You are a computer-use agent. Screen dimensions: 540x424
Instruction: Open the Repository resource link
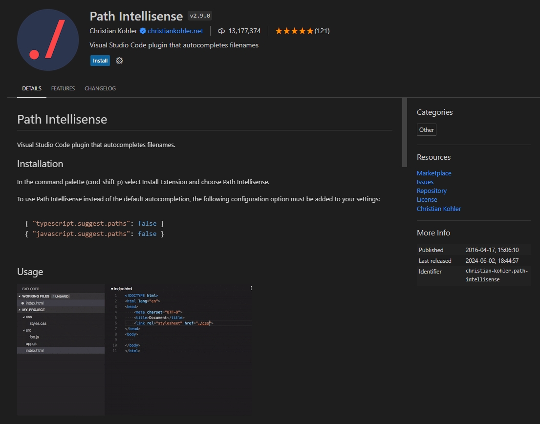point(432,191)
